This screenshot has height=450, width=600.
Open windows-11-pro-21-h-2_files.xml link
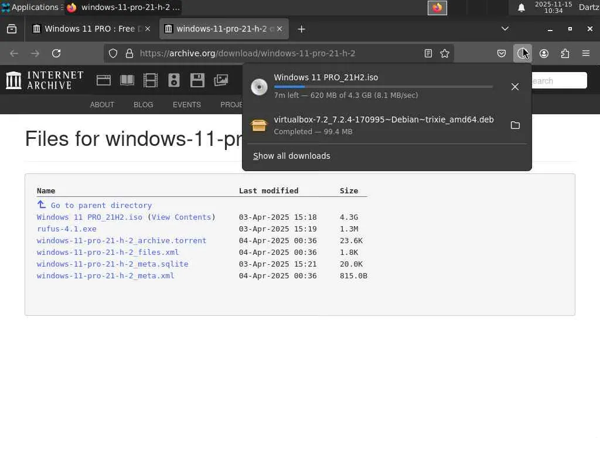108,253
